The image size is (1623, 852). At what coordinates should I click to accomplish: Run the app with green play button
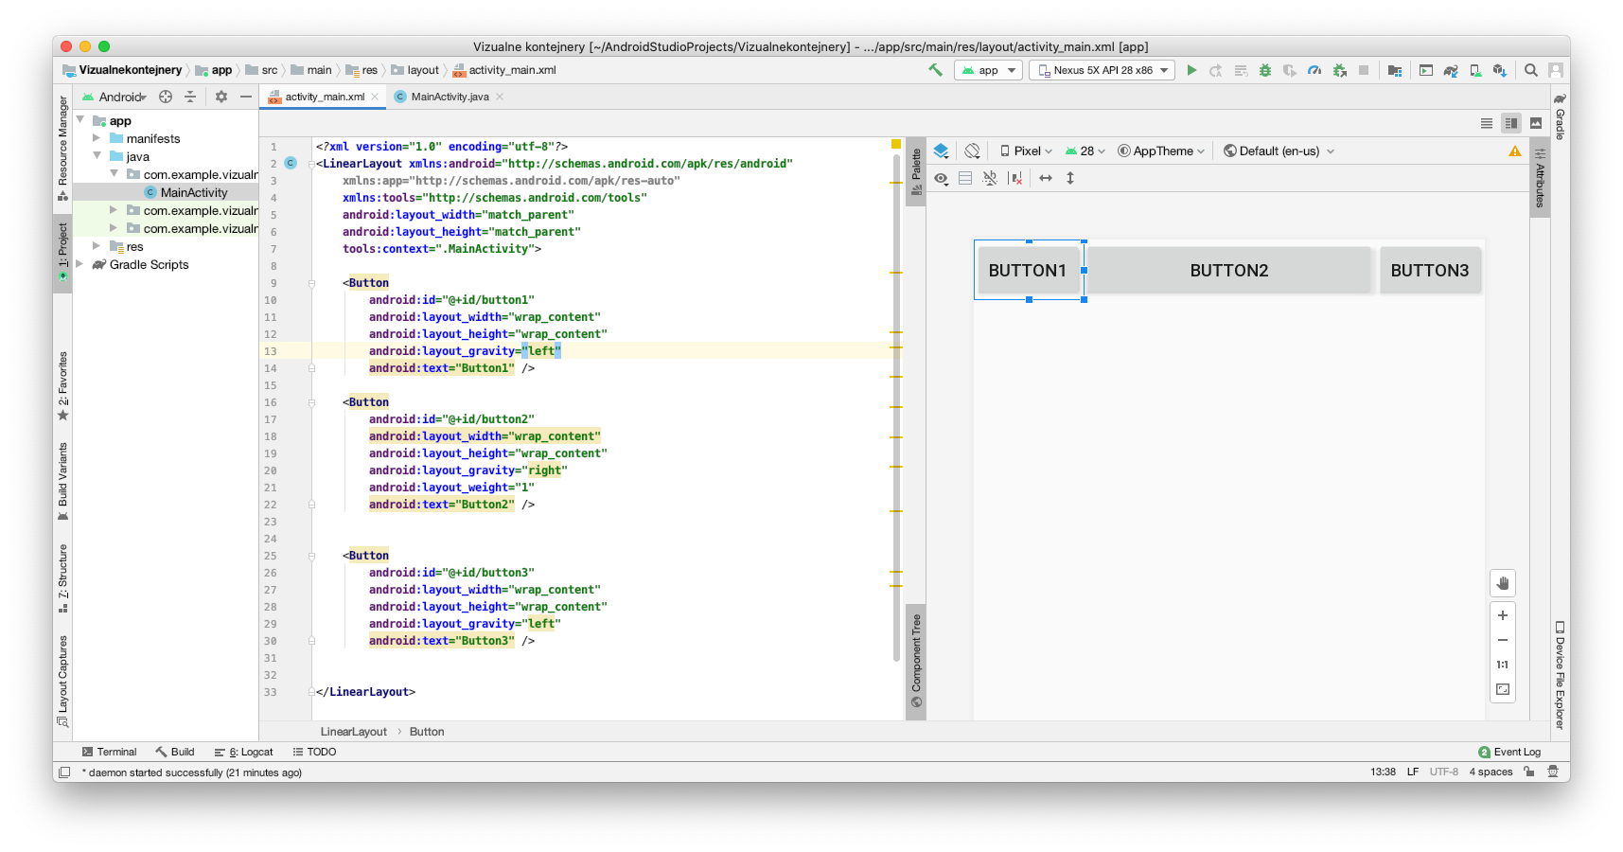click(x=1191, y=70)
